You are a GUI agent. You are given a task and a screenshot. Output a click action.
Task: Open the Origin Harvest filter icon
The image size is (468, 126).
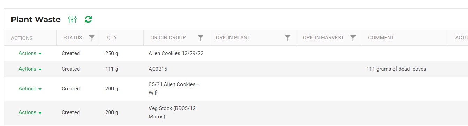(353, 38)
